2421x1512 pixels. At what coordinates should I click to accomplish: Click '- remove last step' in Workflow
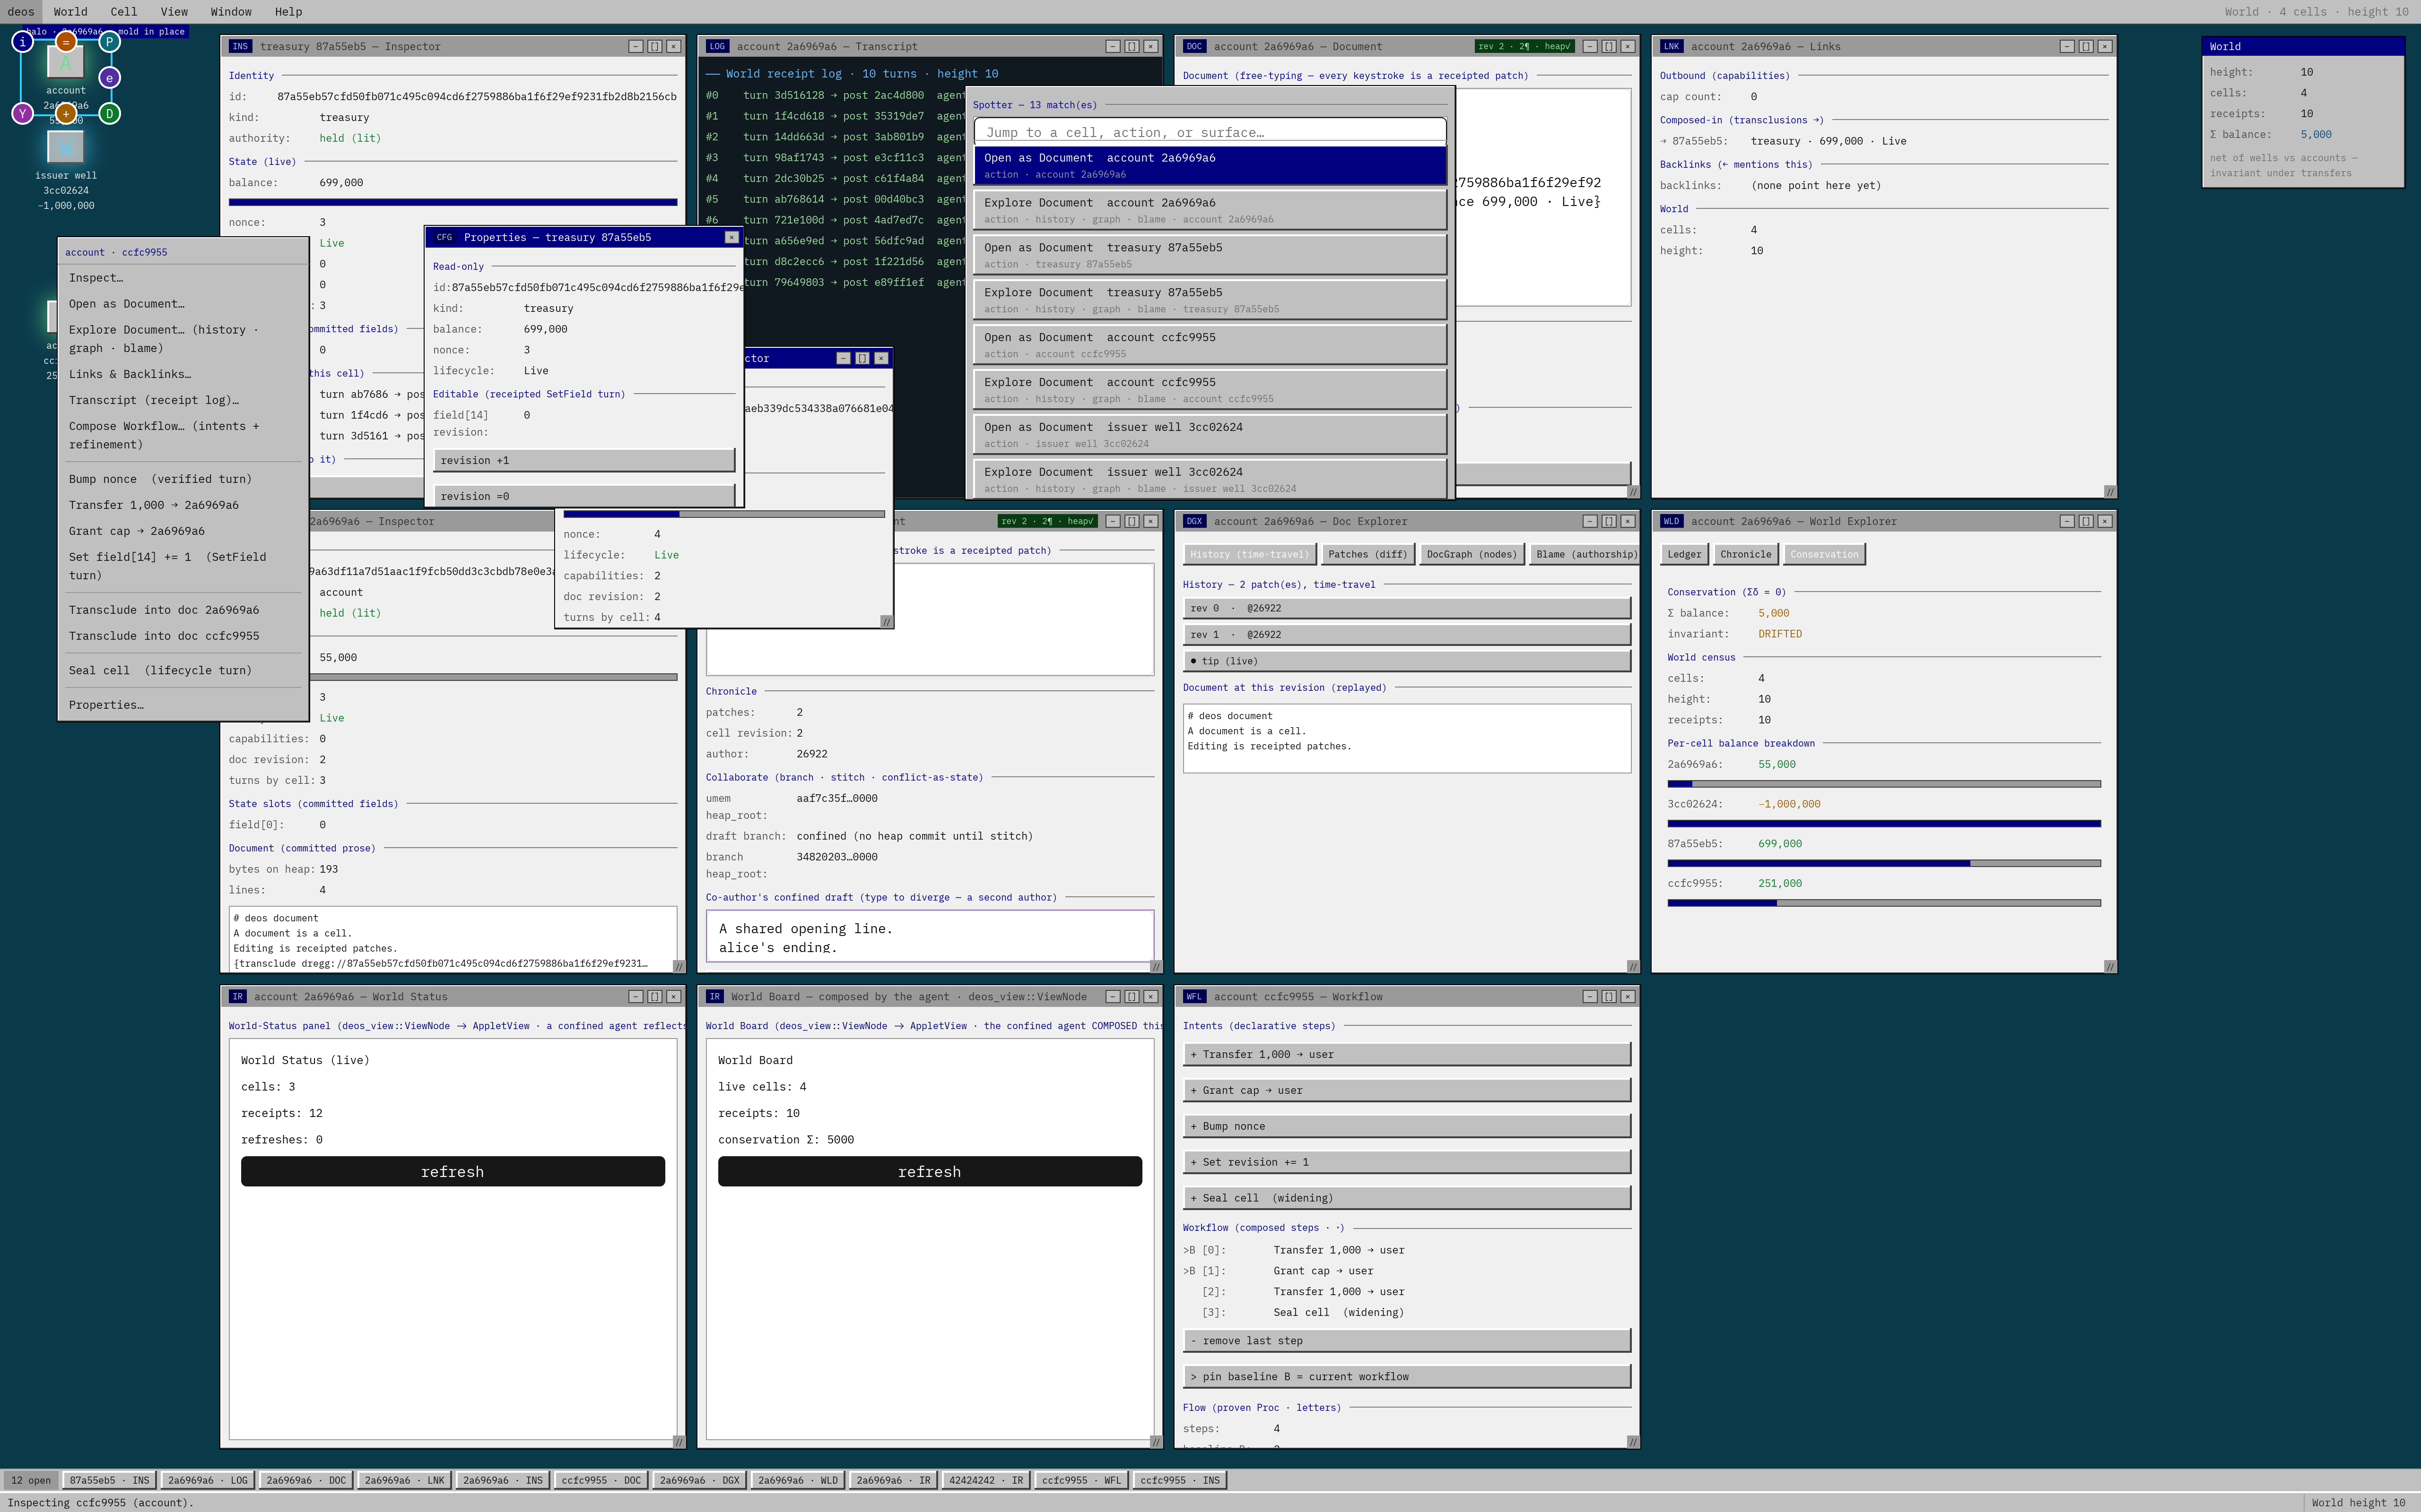coord(1407,1341)
